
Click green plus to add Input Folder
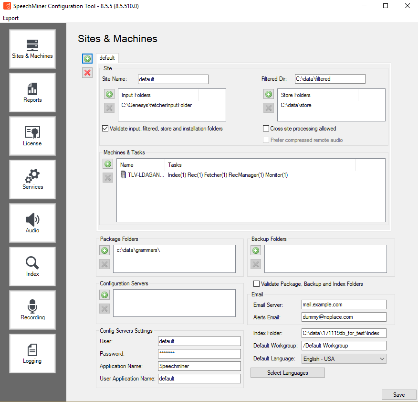109,94
